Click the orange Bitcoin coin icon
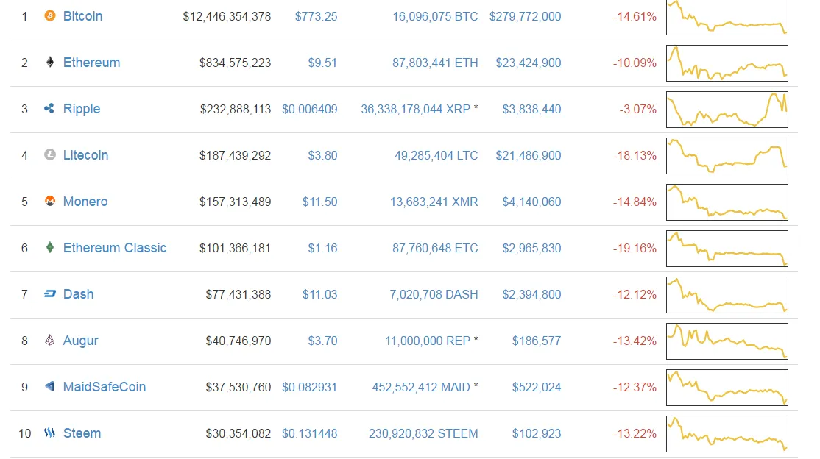The image size is (820, 459). click(49, 16)
